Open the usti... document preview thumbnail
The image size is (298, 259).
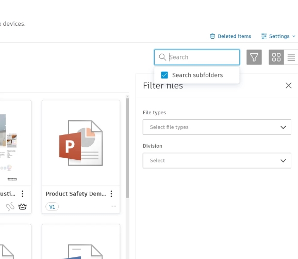[15, 143]
